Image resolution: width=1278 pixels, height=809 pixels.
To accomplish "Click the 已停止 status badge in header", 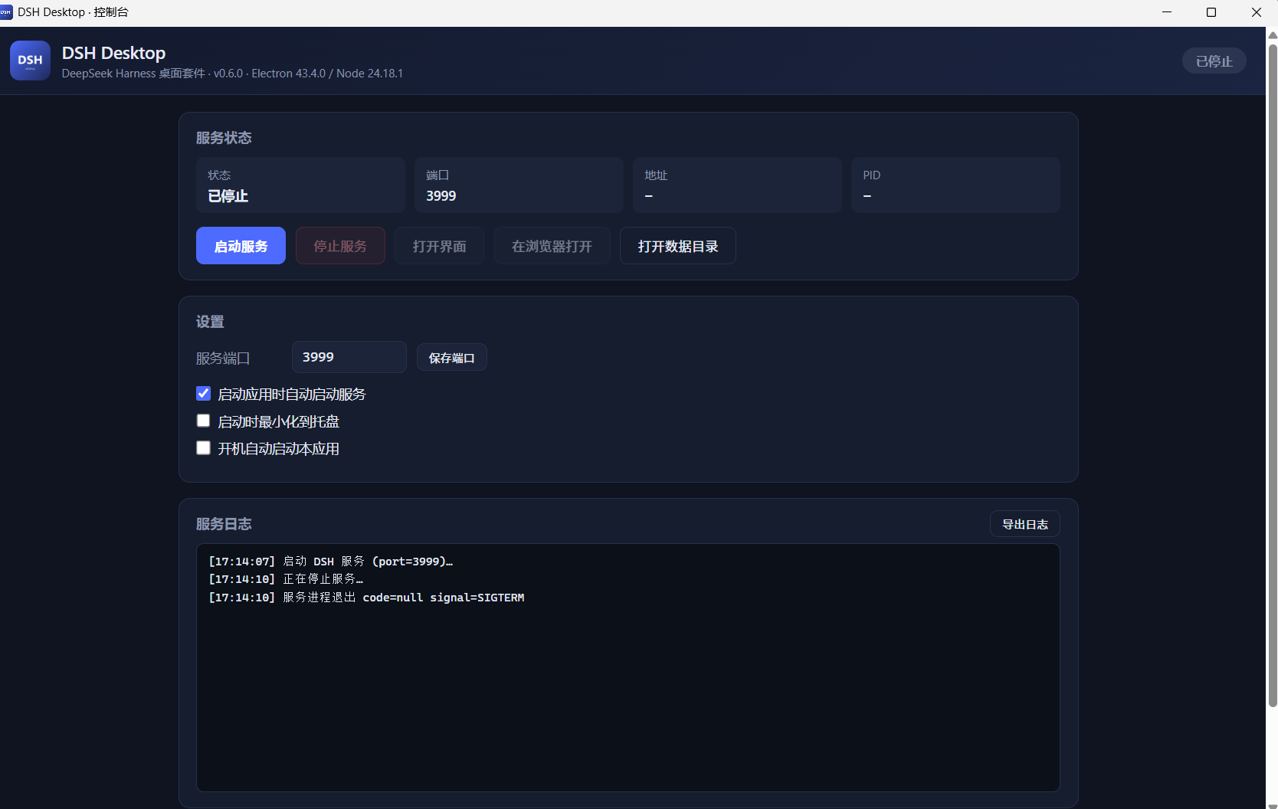I will pyautogui.click(x=1214, y=61).
